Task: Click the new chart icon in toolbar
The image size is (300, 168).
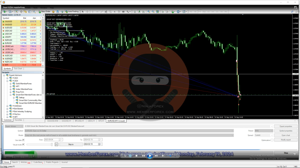Action: pos(3,11)
